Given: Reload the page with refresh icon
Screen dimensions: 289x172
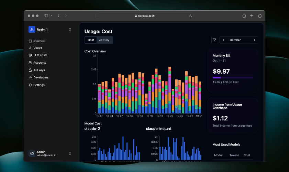Looking at the screenshot, I should coord(191,16).
